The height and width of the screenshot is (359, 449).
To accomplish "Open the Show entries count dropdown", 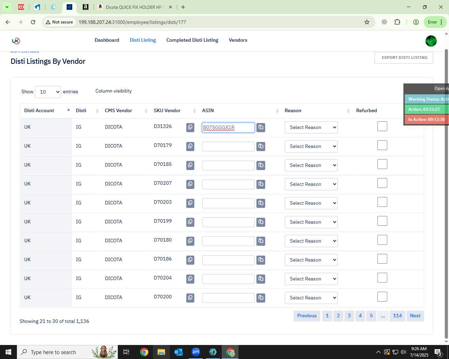I will pos(48,92).
